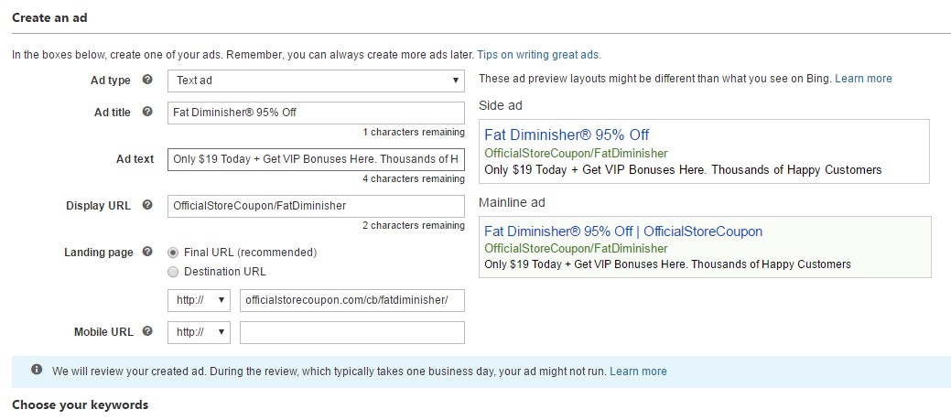Viewport: 951px width, 420px height.
Task: Open the Ad type dropdown showing Text ad
Action: click(x=316, y=81)
